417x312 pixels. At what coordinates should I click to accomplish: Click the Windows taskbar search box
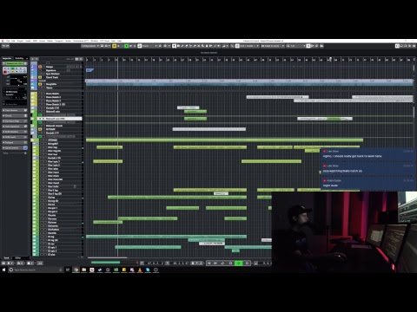[x=36, y=270]
